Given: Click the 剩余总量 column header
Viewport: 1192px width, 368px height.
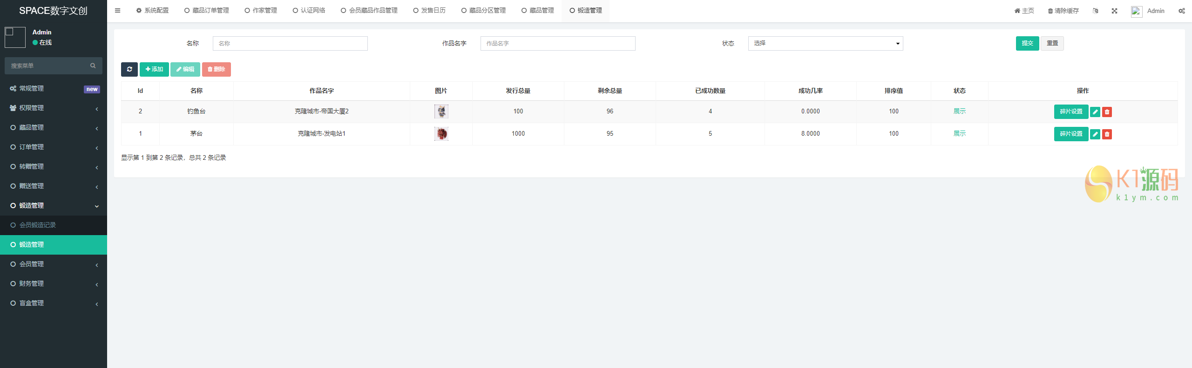Looking at the screenshot, I should pyautogui.click(x=610, y=91).
